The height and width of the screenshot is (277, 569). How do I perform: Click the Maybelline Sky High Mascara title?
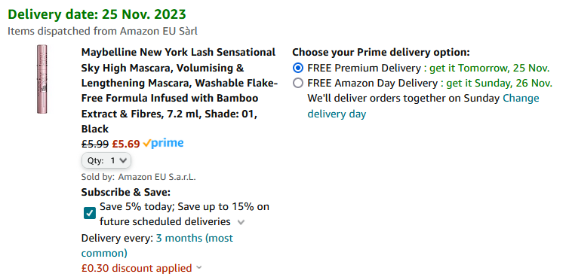tap(180, 90)
